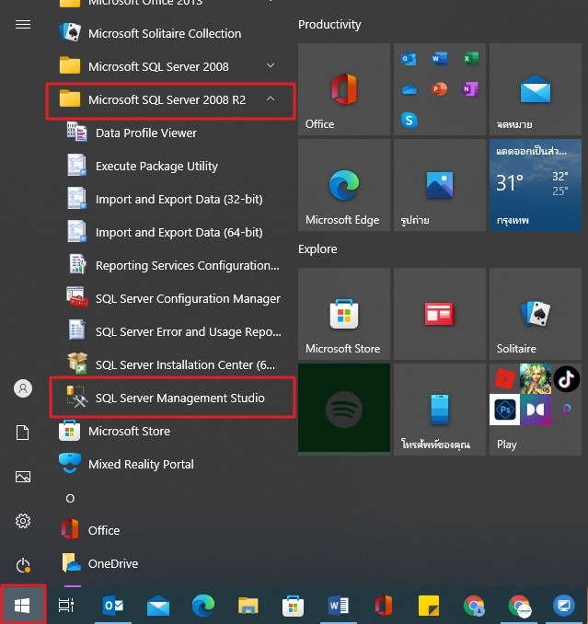
Task: Open Import and Export Data (32-bit)
Action: point(172,199)
